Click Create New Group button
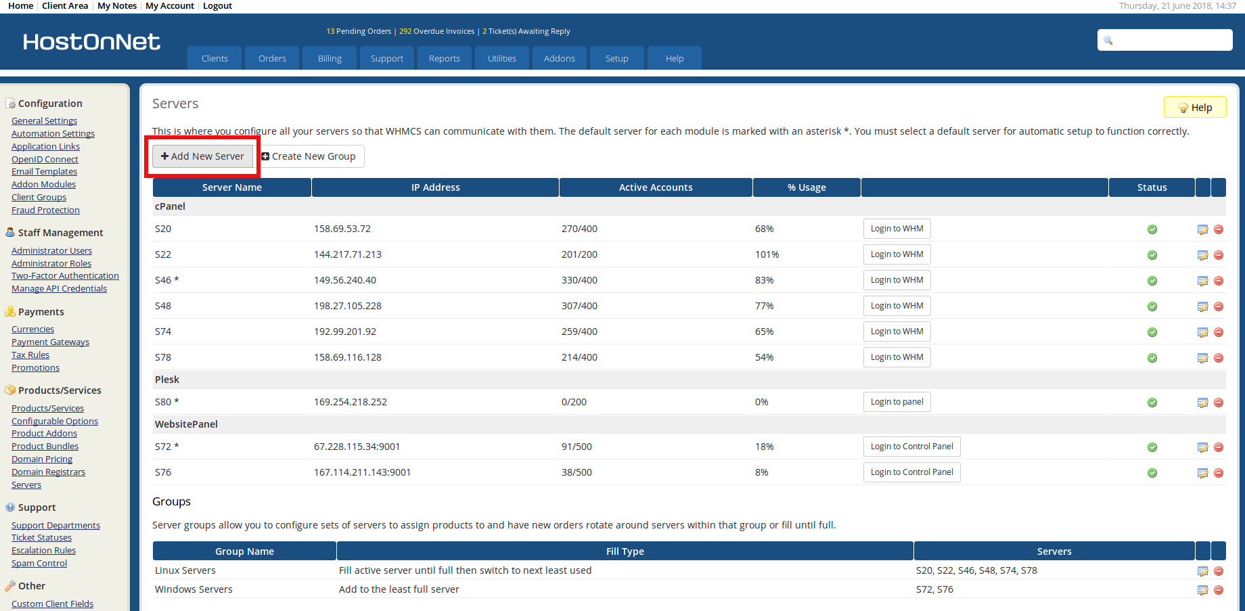 coord(309,156)
